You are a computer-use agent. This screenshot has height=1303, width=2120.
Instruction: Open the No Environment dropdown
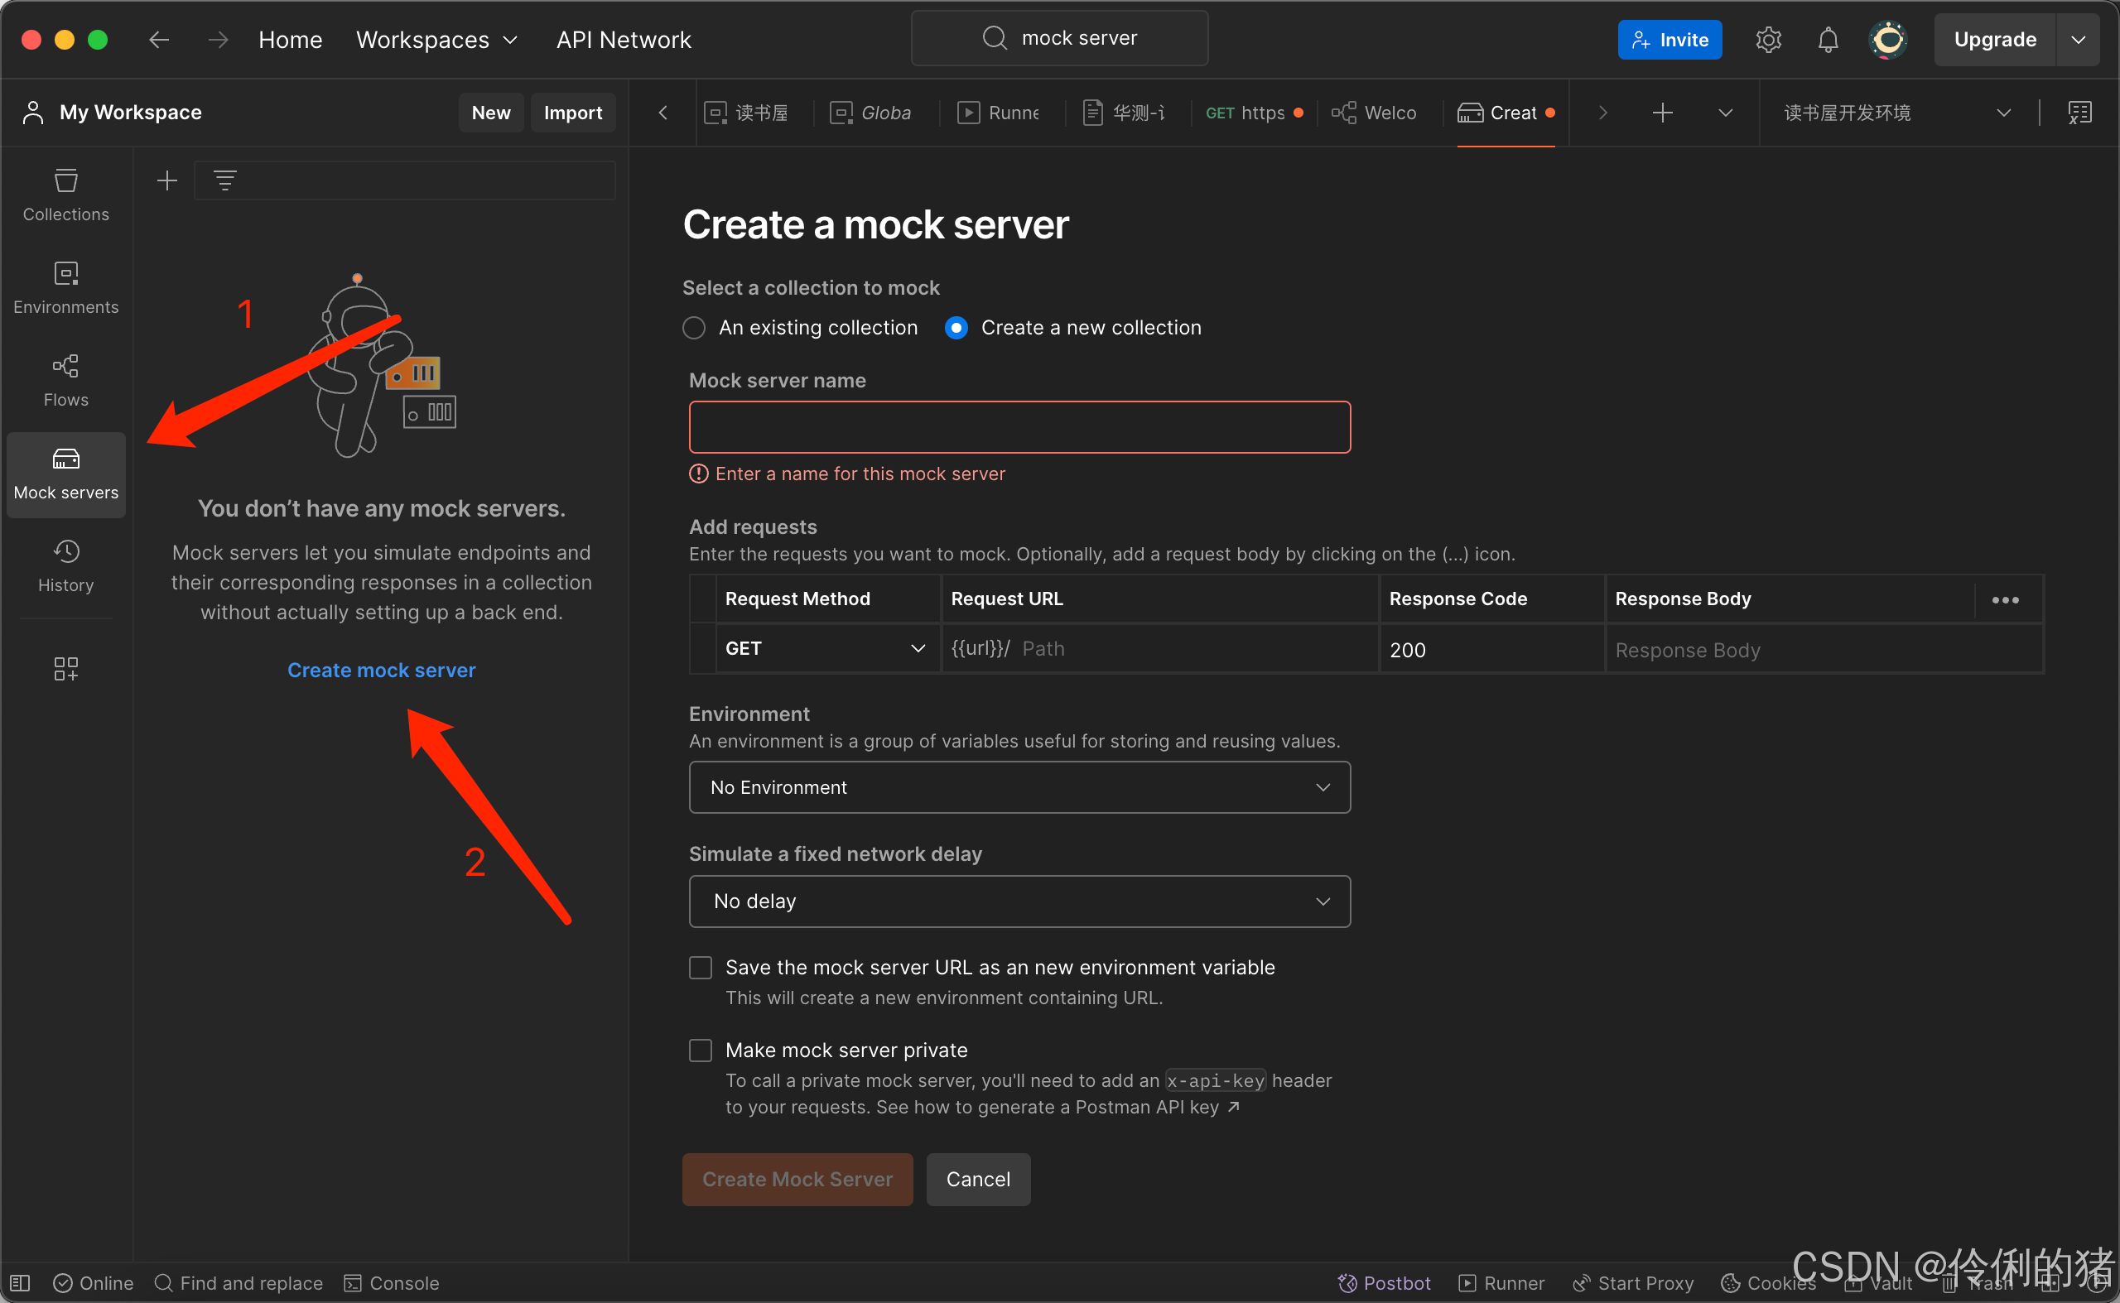(1019, 786)
